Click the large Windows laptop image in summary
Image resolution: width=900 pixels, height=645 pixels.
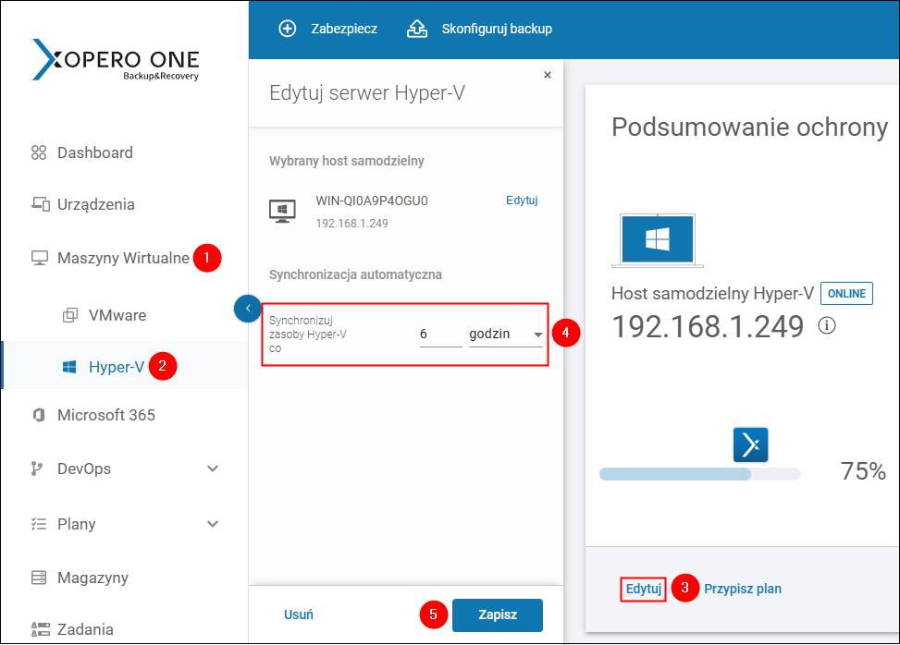(658, 240)
